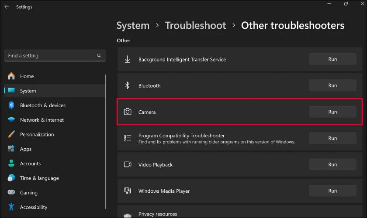Click the Gaming controller icon
This screenshot has height=218, width=367.
pyautogui.click(x=11, y=192)
